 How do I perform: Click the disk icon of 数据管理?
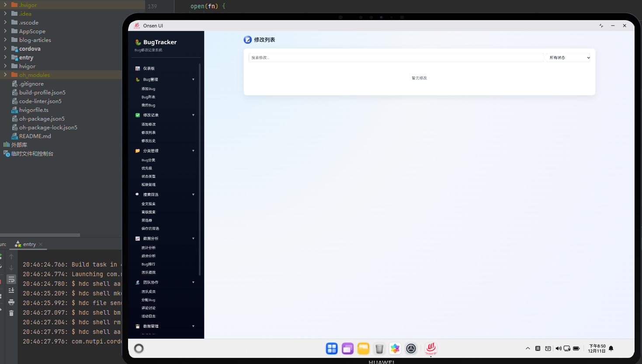coord(138,326)
